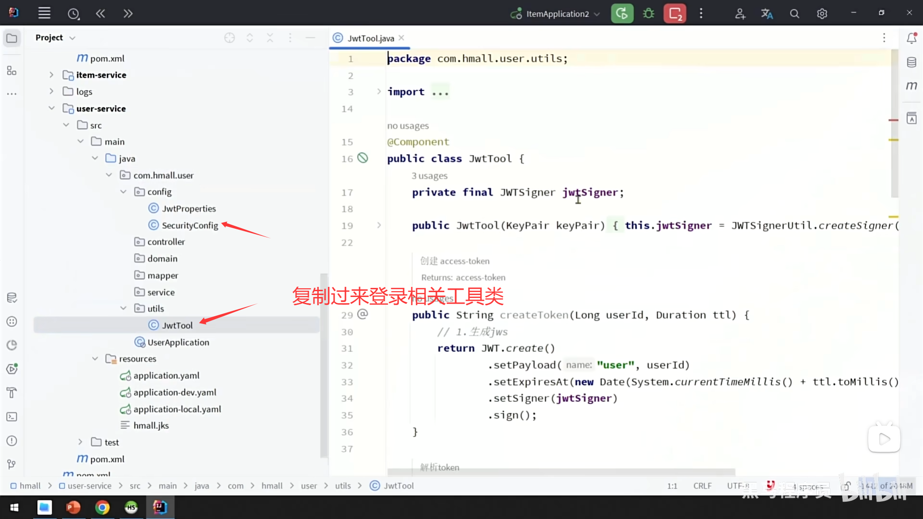Open the Database tool window

tap(911, 62)
